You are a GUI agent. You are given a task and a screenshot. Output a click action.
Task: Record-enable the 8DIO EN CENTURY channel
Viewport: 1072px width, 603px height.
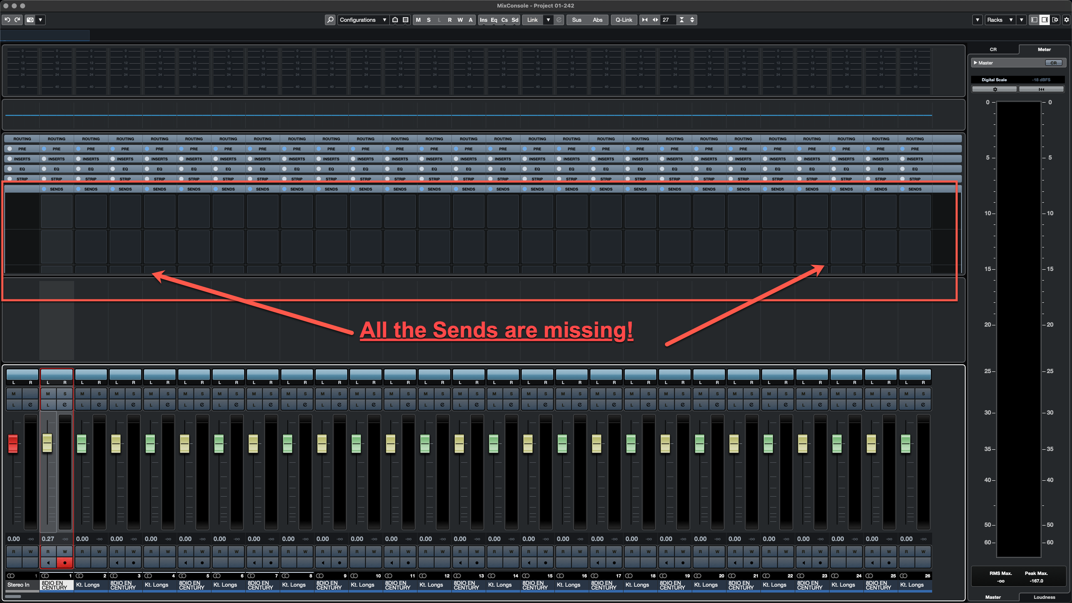(x=65, y=563)
